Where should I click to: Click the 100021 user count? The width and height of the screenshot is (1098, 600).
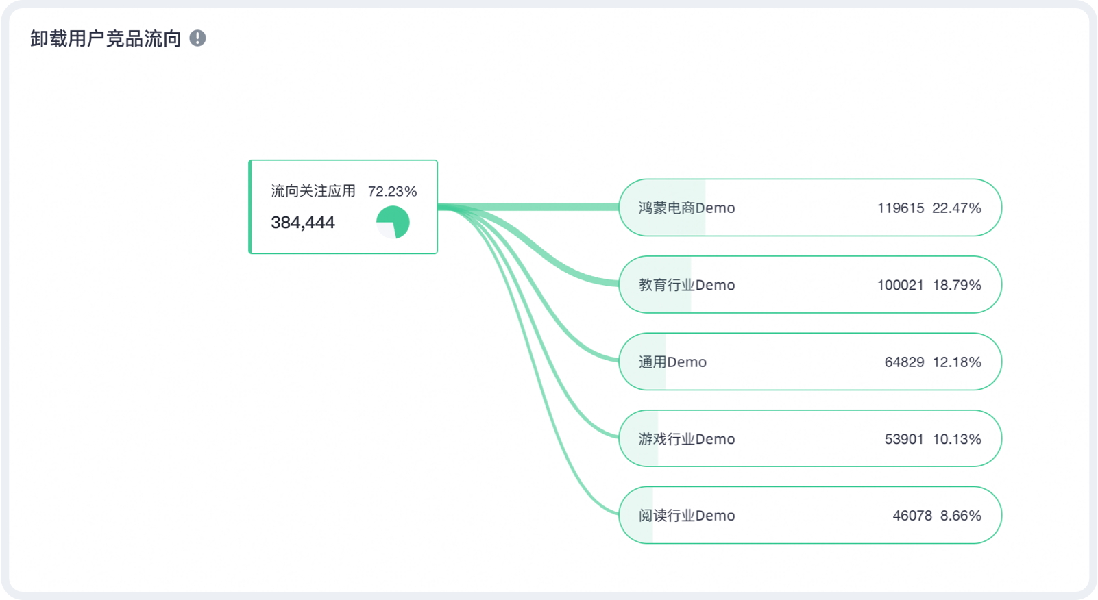[900, 285]
